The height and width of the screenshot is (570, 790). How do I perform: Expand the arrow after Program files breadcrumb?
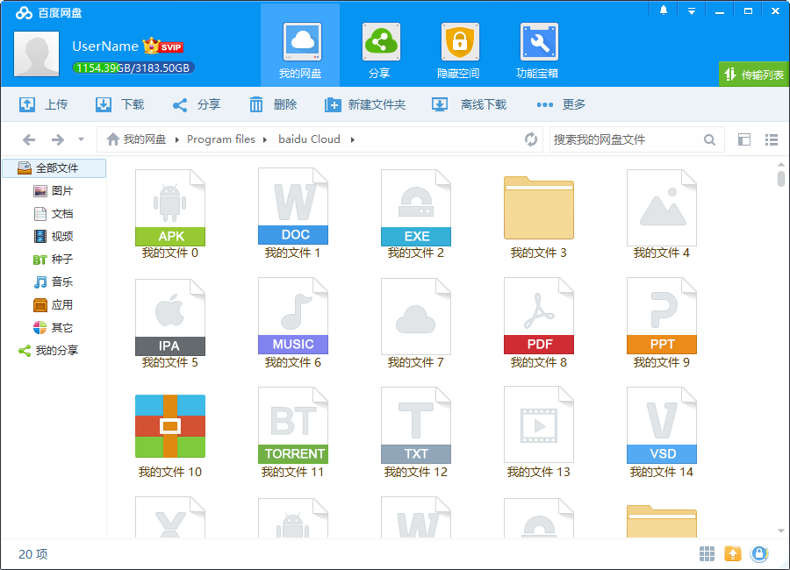pyautogui.click(x=264, y=139)
